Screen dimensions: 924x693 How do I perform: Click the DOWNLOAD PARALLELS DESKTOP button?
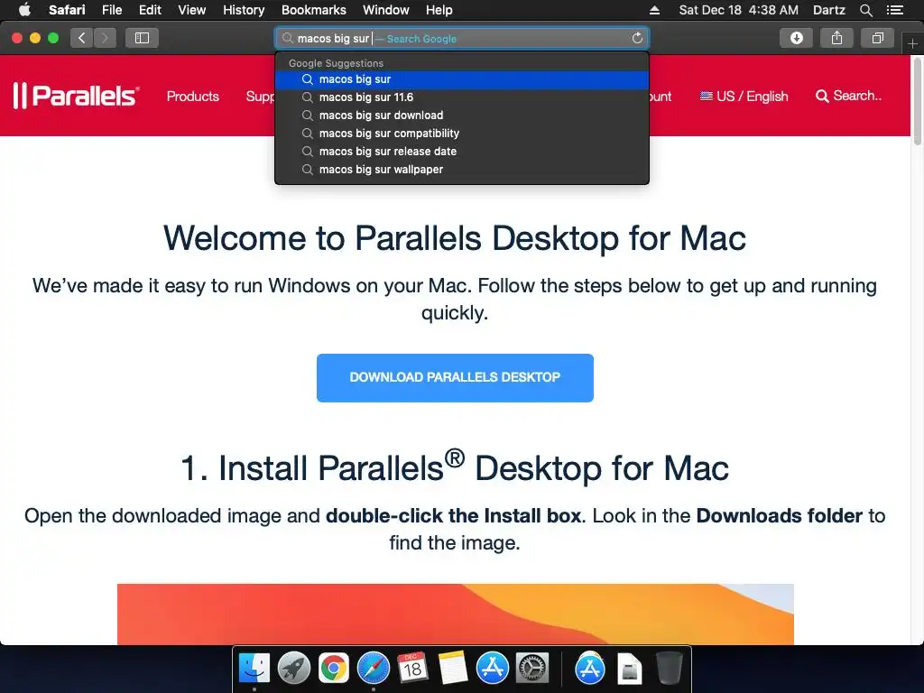tap(455, 378)
